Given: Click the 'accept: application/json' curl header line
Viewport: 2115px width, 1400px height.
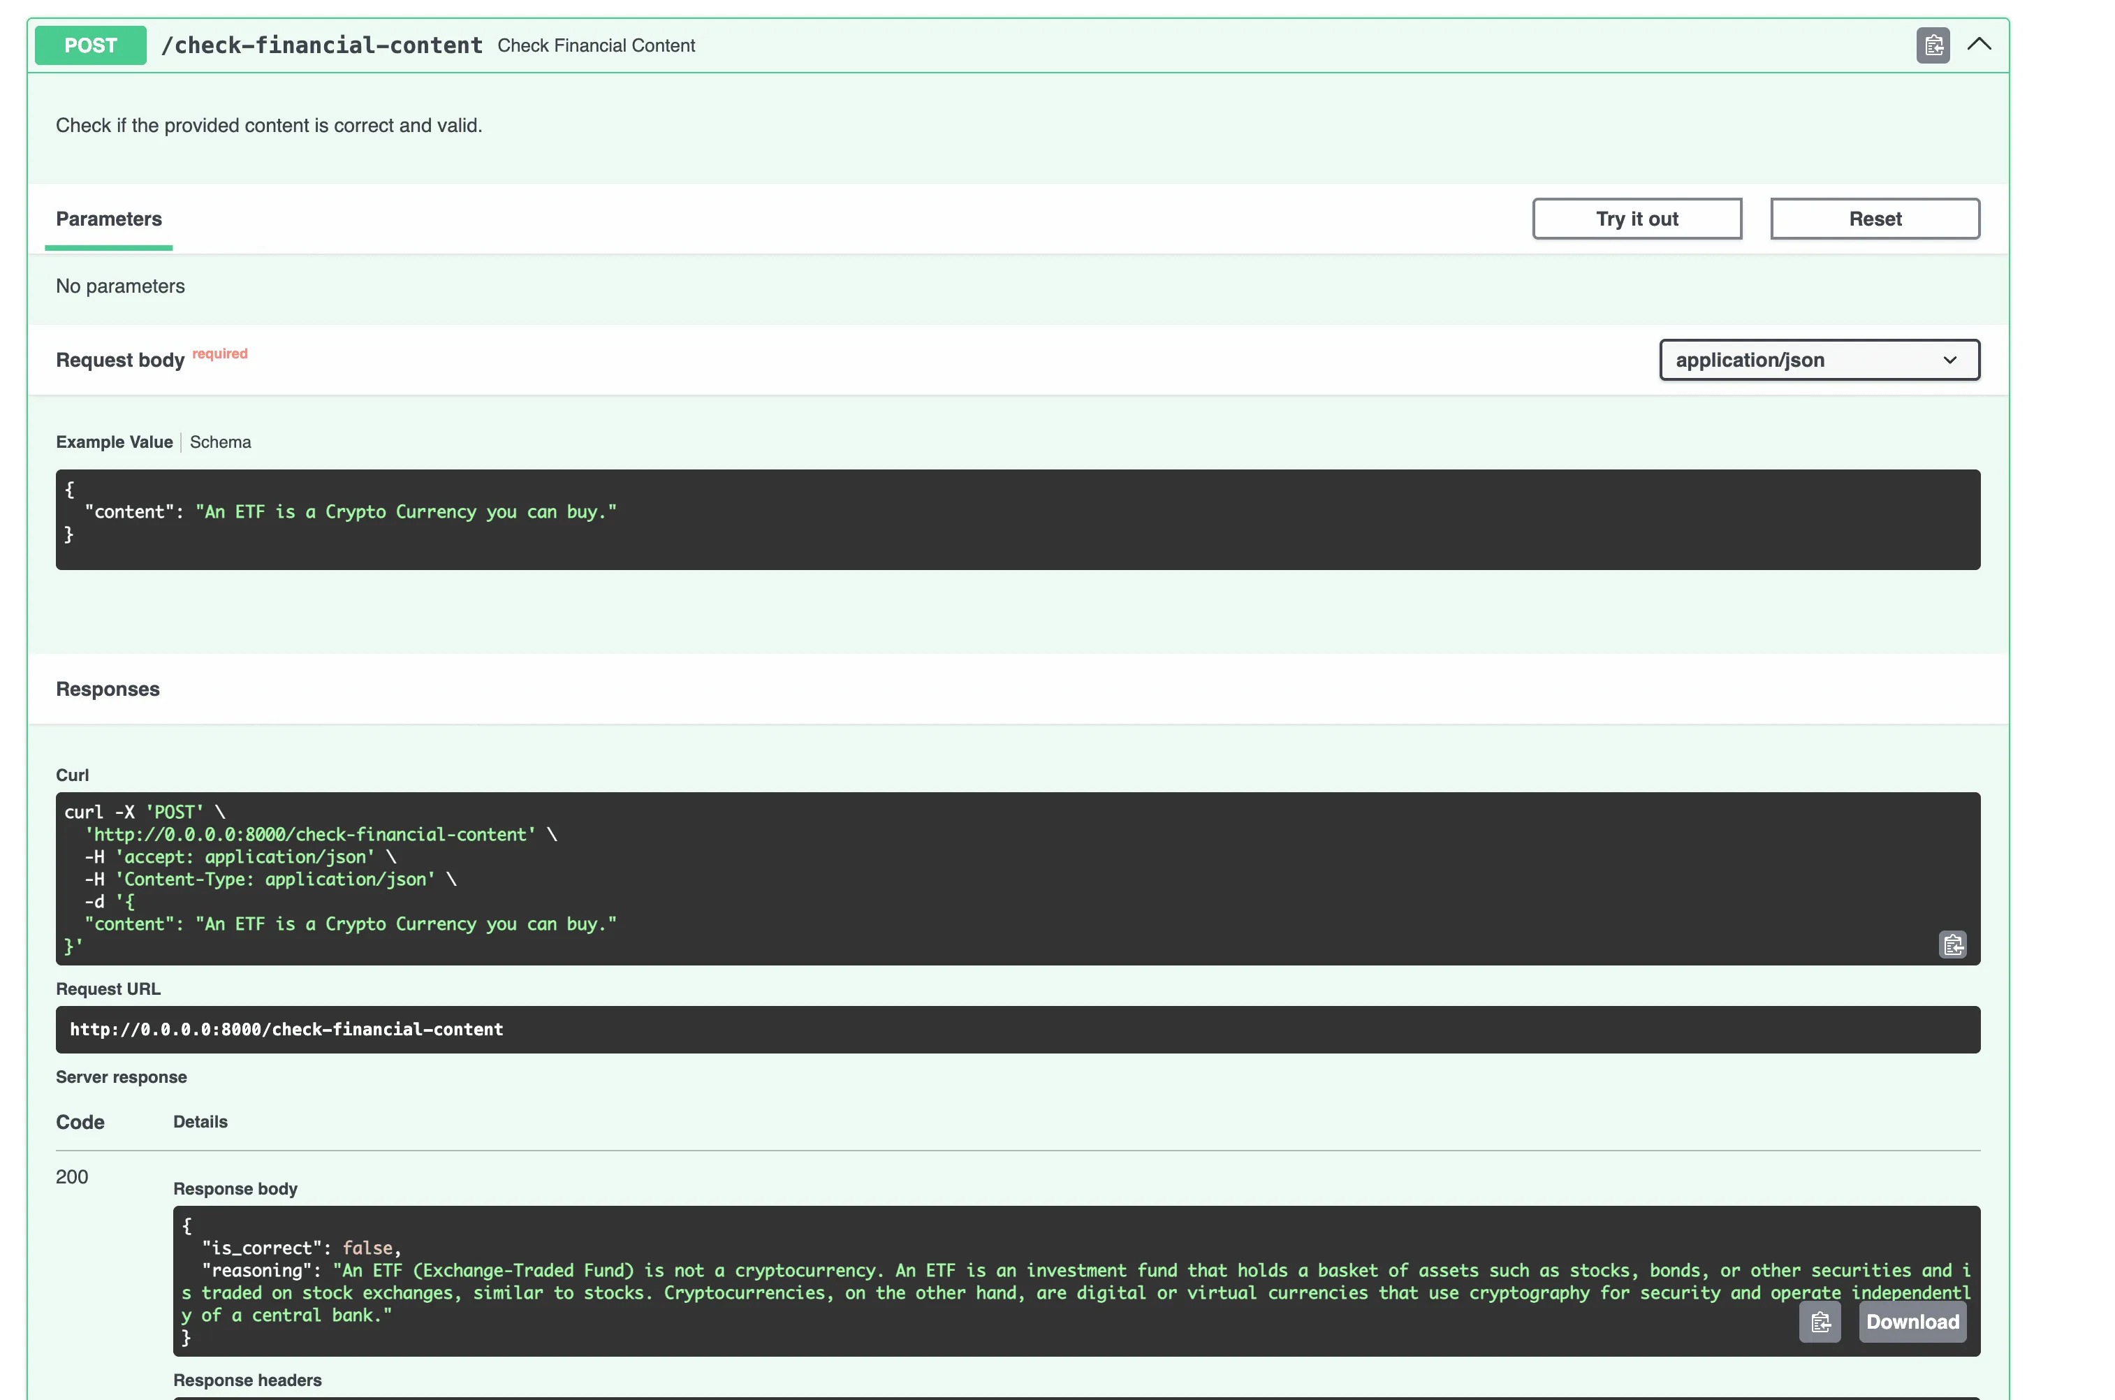Looking at the screenshot, I should [241, 856].
